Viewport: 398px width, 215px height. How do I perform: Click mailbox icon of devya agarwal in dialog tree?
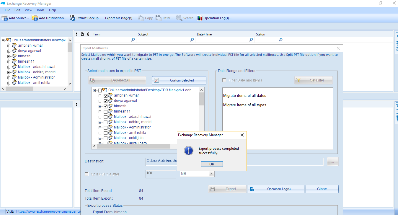pyautogui.click(x=110, y=101)
